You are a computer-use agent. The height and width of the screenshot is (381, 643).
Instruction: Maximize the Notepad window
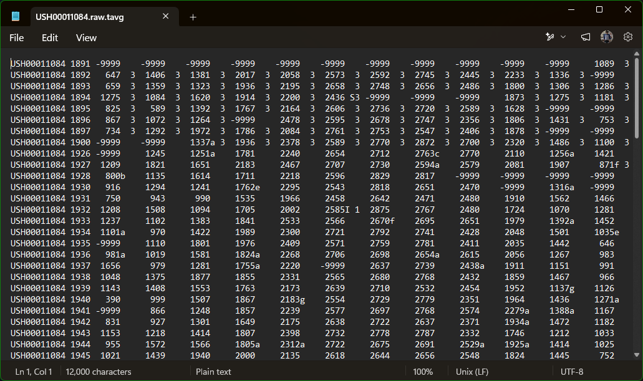coord(599,9)
